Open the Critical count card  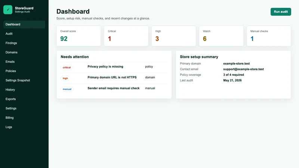(126, 36)
